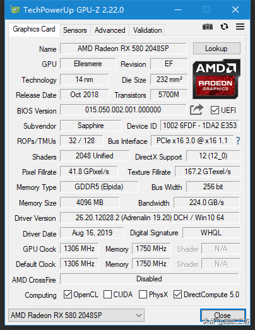The height and width of the screenshot is (330, 255).
Task: Open the Advanced tab
Action: (110, 30)
